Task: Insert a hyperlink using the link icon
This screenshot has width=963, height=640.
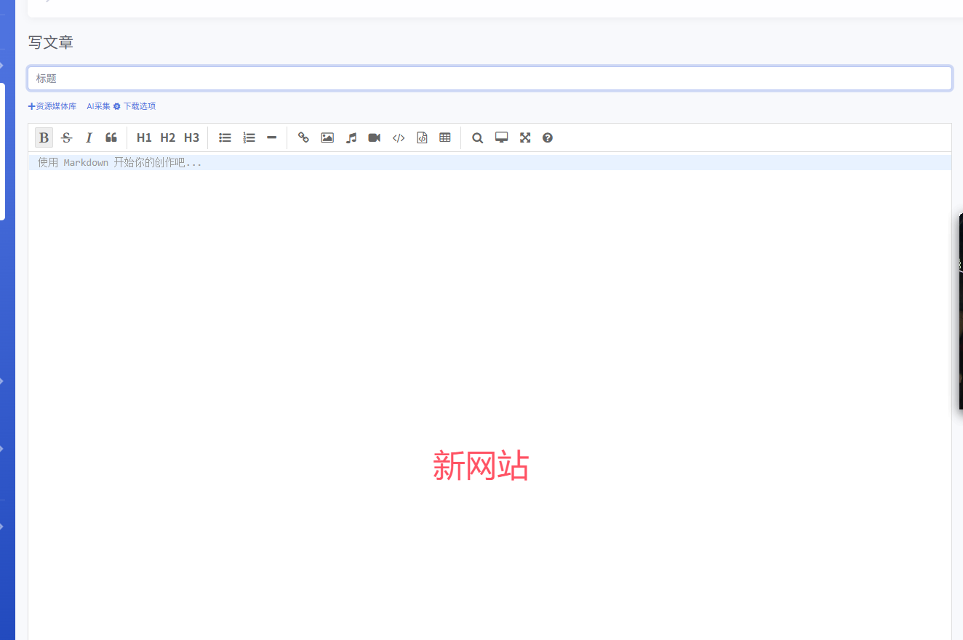Action: [x=304, y=137]
